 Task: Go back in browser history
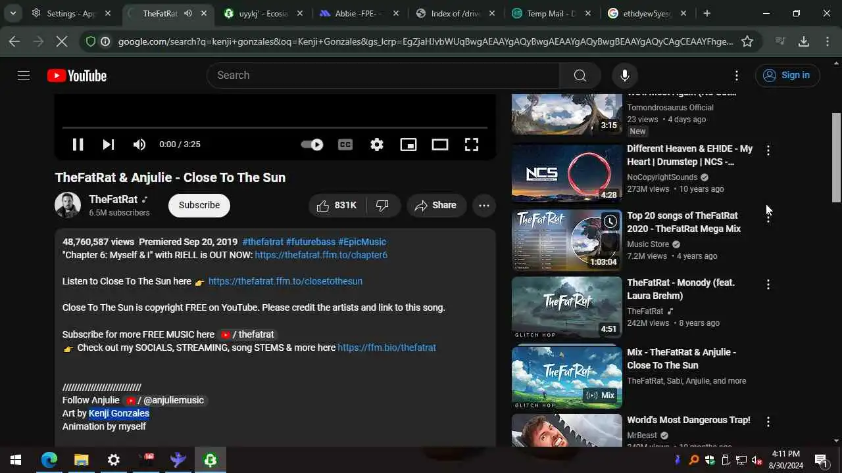pos(14,41)
